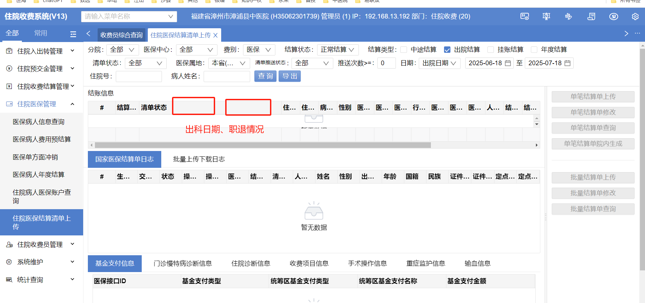Open the 费别 dropdown showing 医保
645x303 pixels.
click(x=259, y=50)
